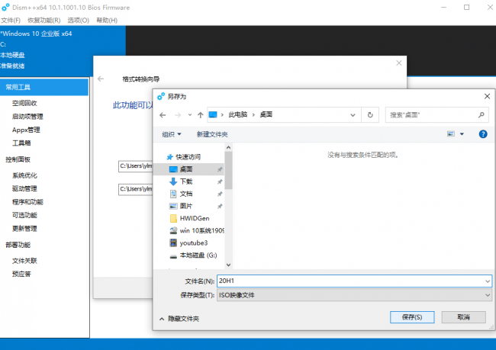Viewport: 496px width, 350px height.
Task: Go back in the 格式转换向导 wizard
Action: [101, 79]
